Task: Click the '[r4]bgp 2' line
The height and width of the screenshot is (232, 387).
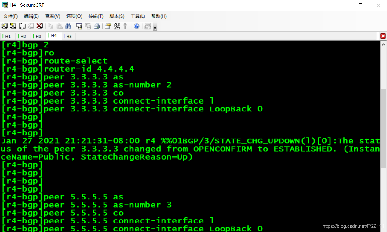Action: pos(25,45)
